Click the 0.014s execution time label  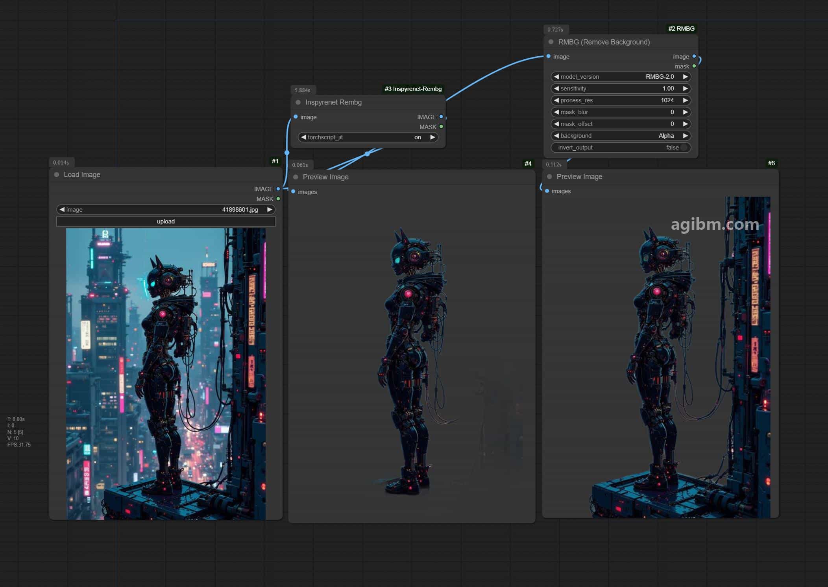click(x=61, y=162)
